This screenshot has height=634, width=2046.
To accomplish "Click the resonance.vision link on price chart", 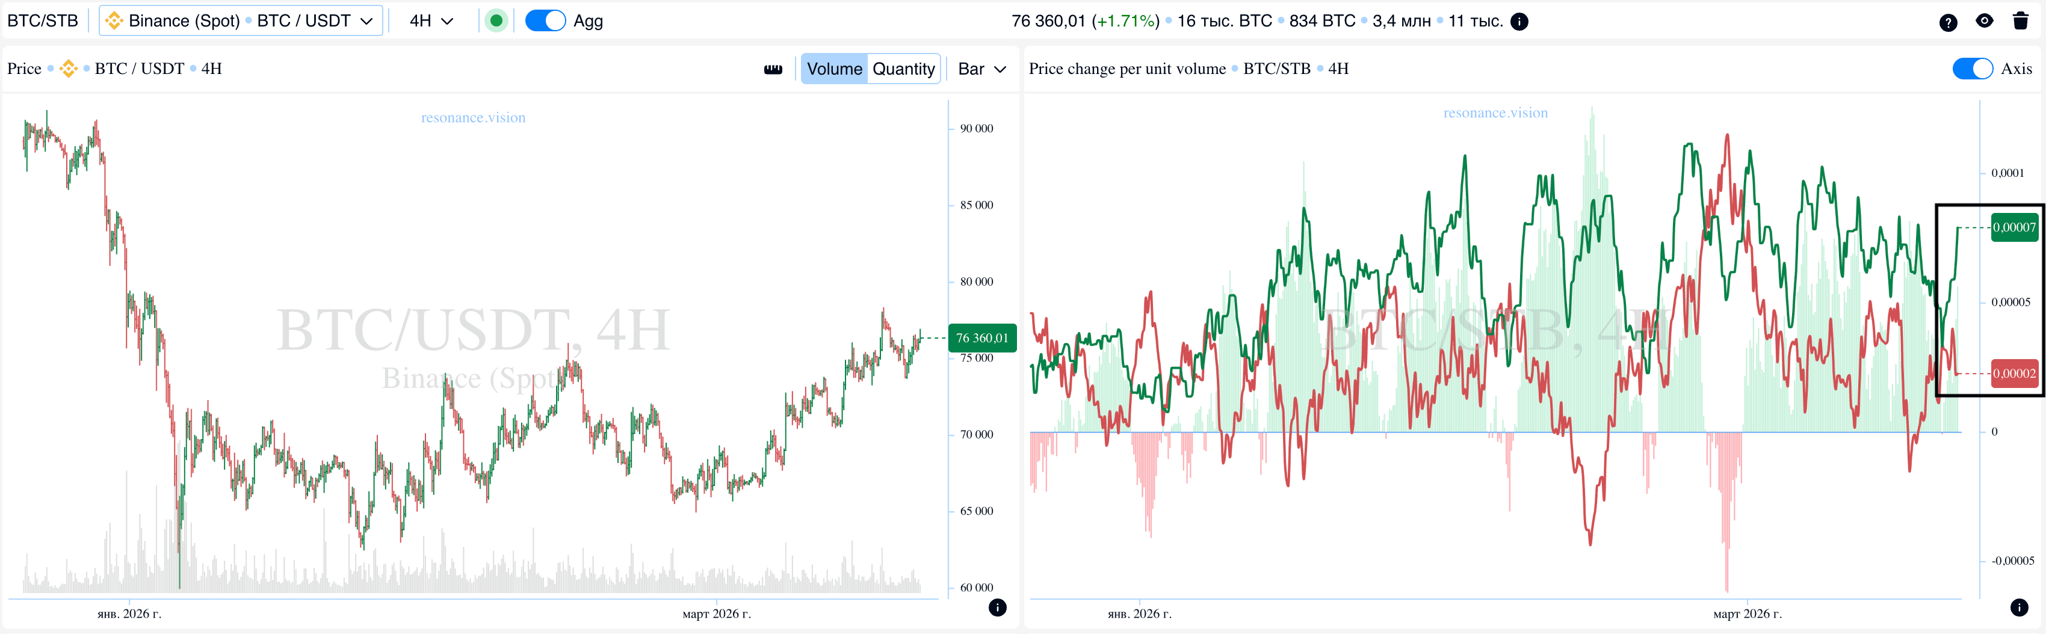I will click(x=474, y=117).
